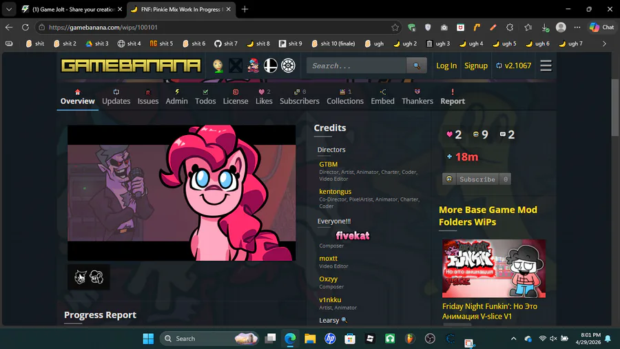Screen dimensions: 620x349
Task: Go back in the browser
Action: click(9, 28)
